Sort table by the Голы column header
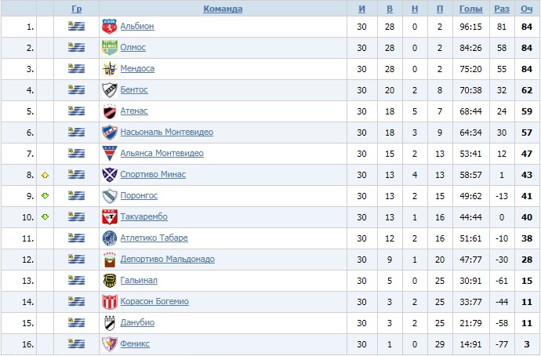Image resolution: width=541 pixels, height=356 pixels. click(x=470, y=9)
